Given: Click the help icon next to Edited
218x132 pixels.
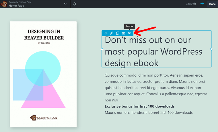Looking at the screenshot, I should [x=194, y=4].
